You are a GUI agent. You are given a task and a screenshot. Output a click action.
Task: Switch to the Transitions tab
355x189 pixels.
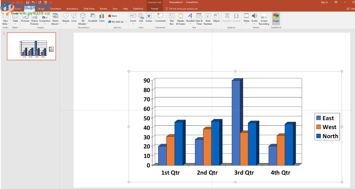click(x=55, y=9)
